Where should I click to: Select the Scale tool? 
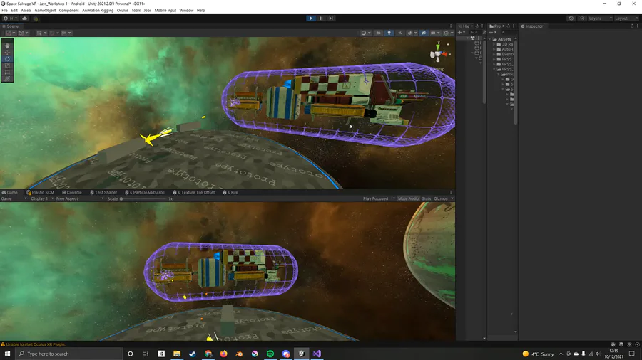click(x=7, y=65)
